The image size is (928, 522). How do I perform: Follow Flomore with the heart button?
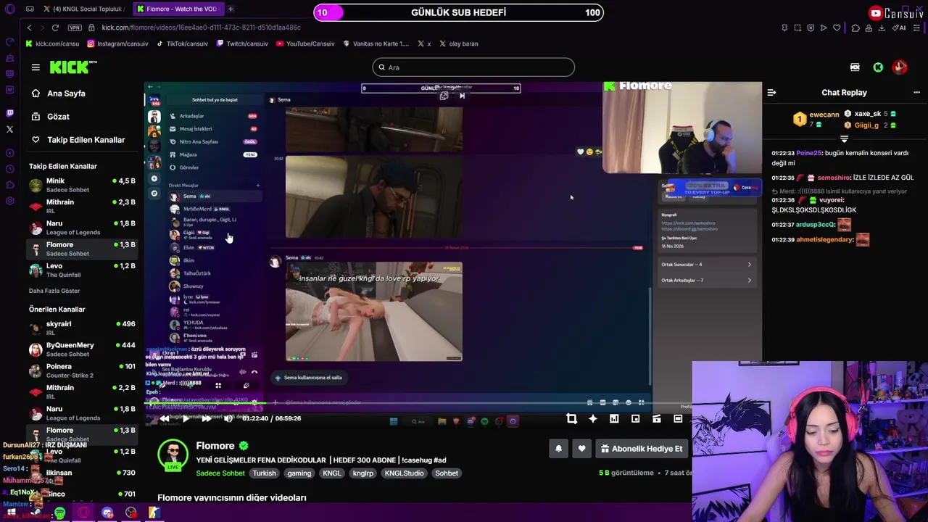[581, 449]
